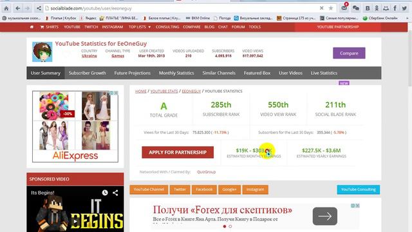Click the EEONEGUY breadcrumb link
The image size is (412, 232).
tap(191, 91)
